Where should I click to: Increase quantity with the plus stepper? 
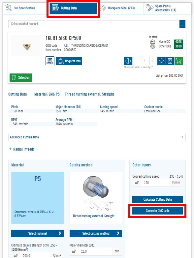(x=153, y=61)
